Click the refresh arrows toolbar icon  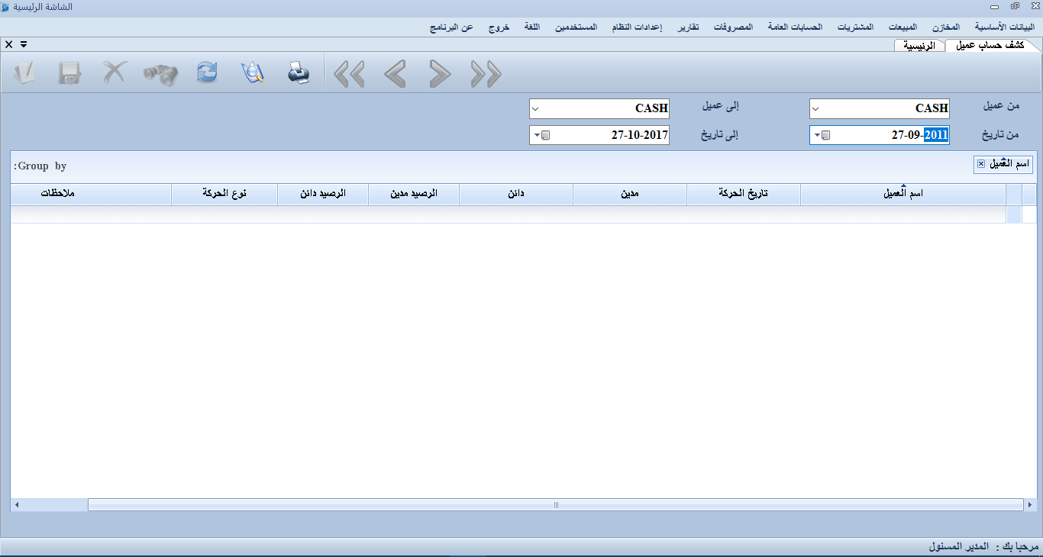207,73
